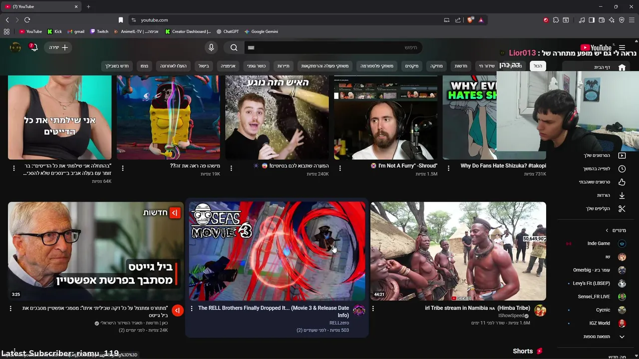639x359 pixels.
Task: Select the Live (שידור חי) filter chip
Action: coord(487,66)
